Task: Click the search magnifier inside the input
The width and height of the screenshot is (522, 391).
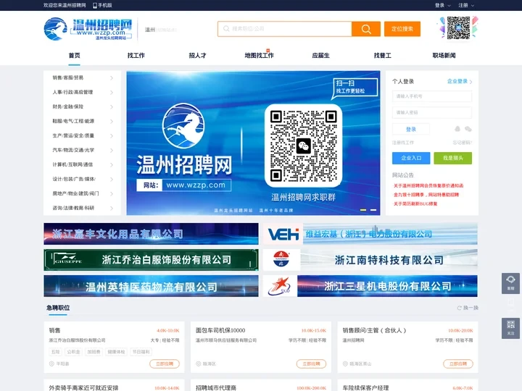Action: [226, 28]
